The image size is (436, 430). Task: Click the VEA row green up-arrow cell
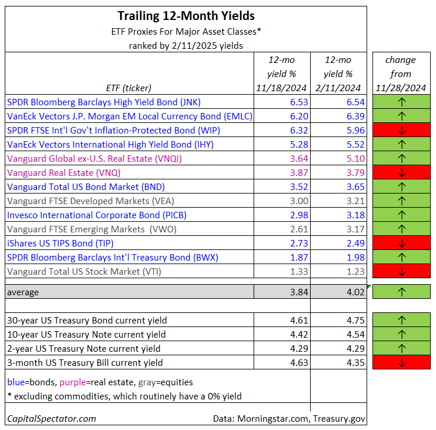point(401,201)
